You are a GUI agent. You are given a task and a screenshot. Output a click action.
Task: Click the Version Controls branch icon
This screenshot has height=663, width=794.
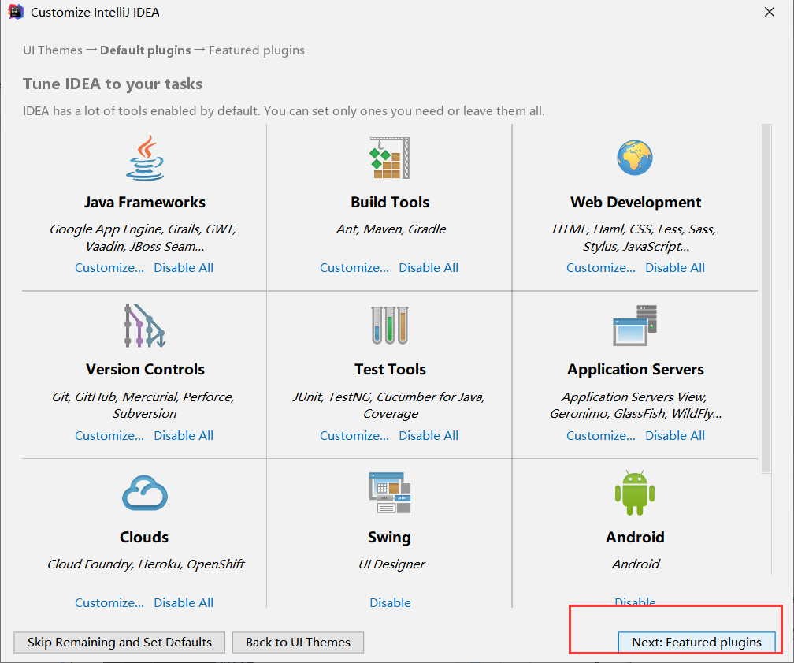[145, 326]
